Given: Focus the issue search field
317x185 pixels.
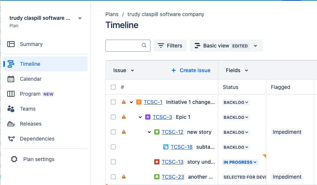Looking at the screenshot, I should point(128,46).
